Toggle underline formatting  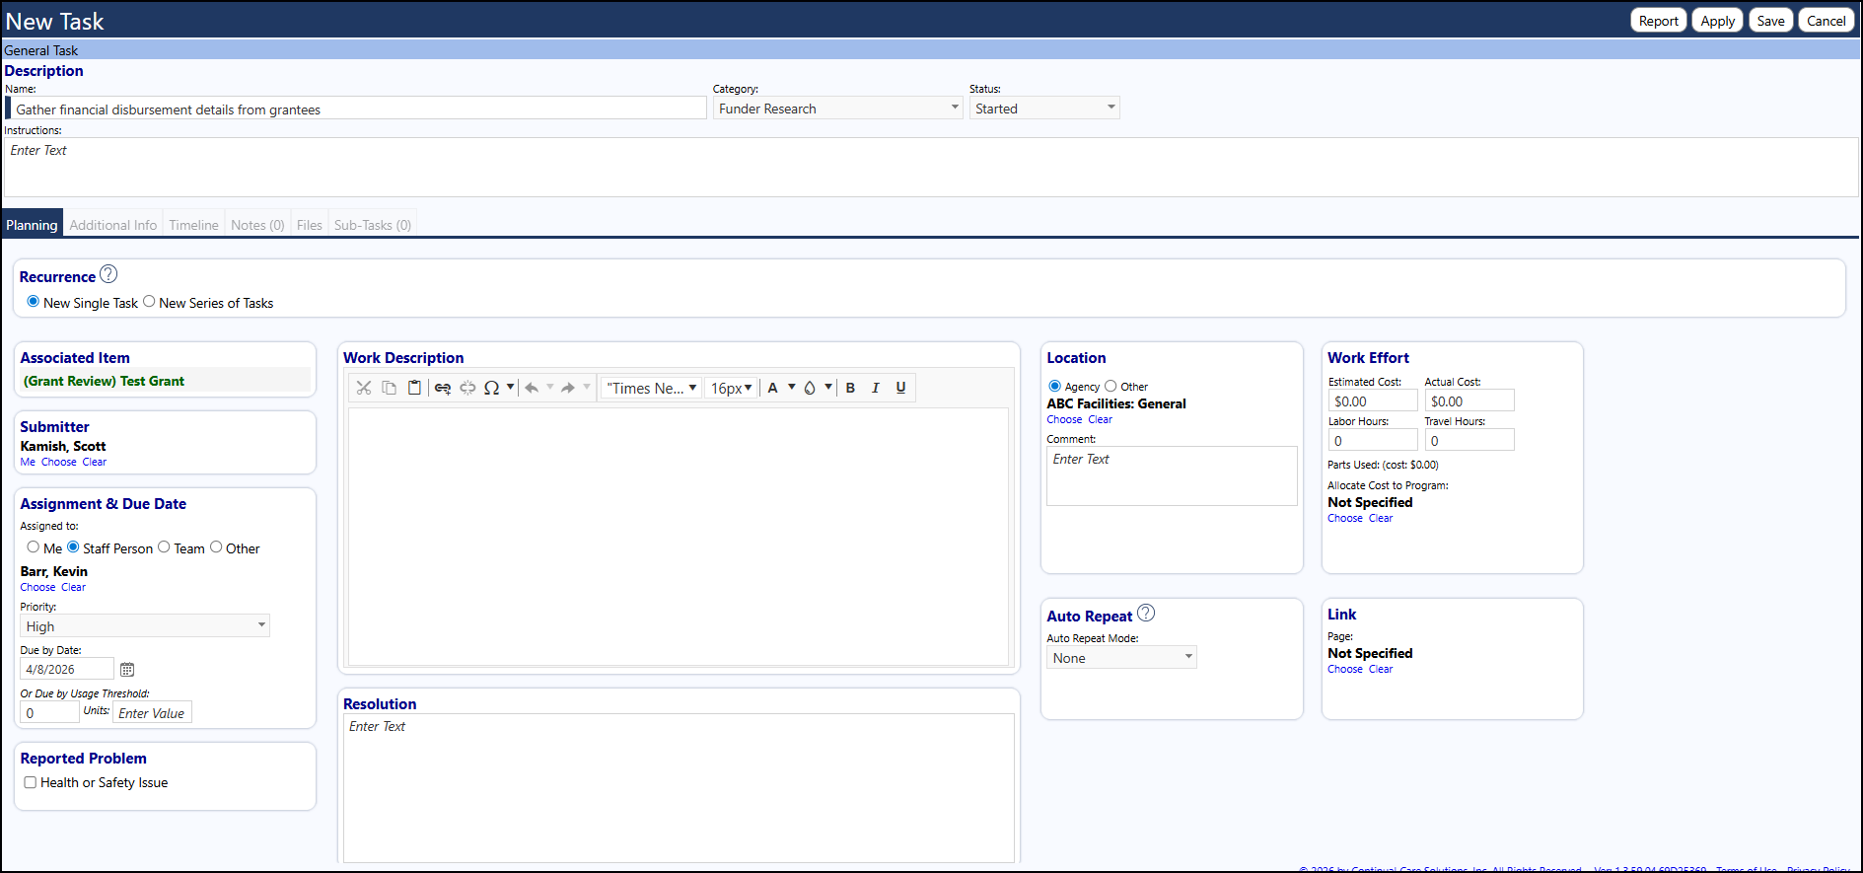900,388
